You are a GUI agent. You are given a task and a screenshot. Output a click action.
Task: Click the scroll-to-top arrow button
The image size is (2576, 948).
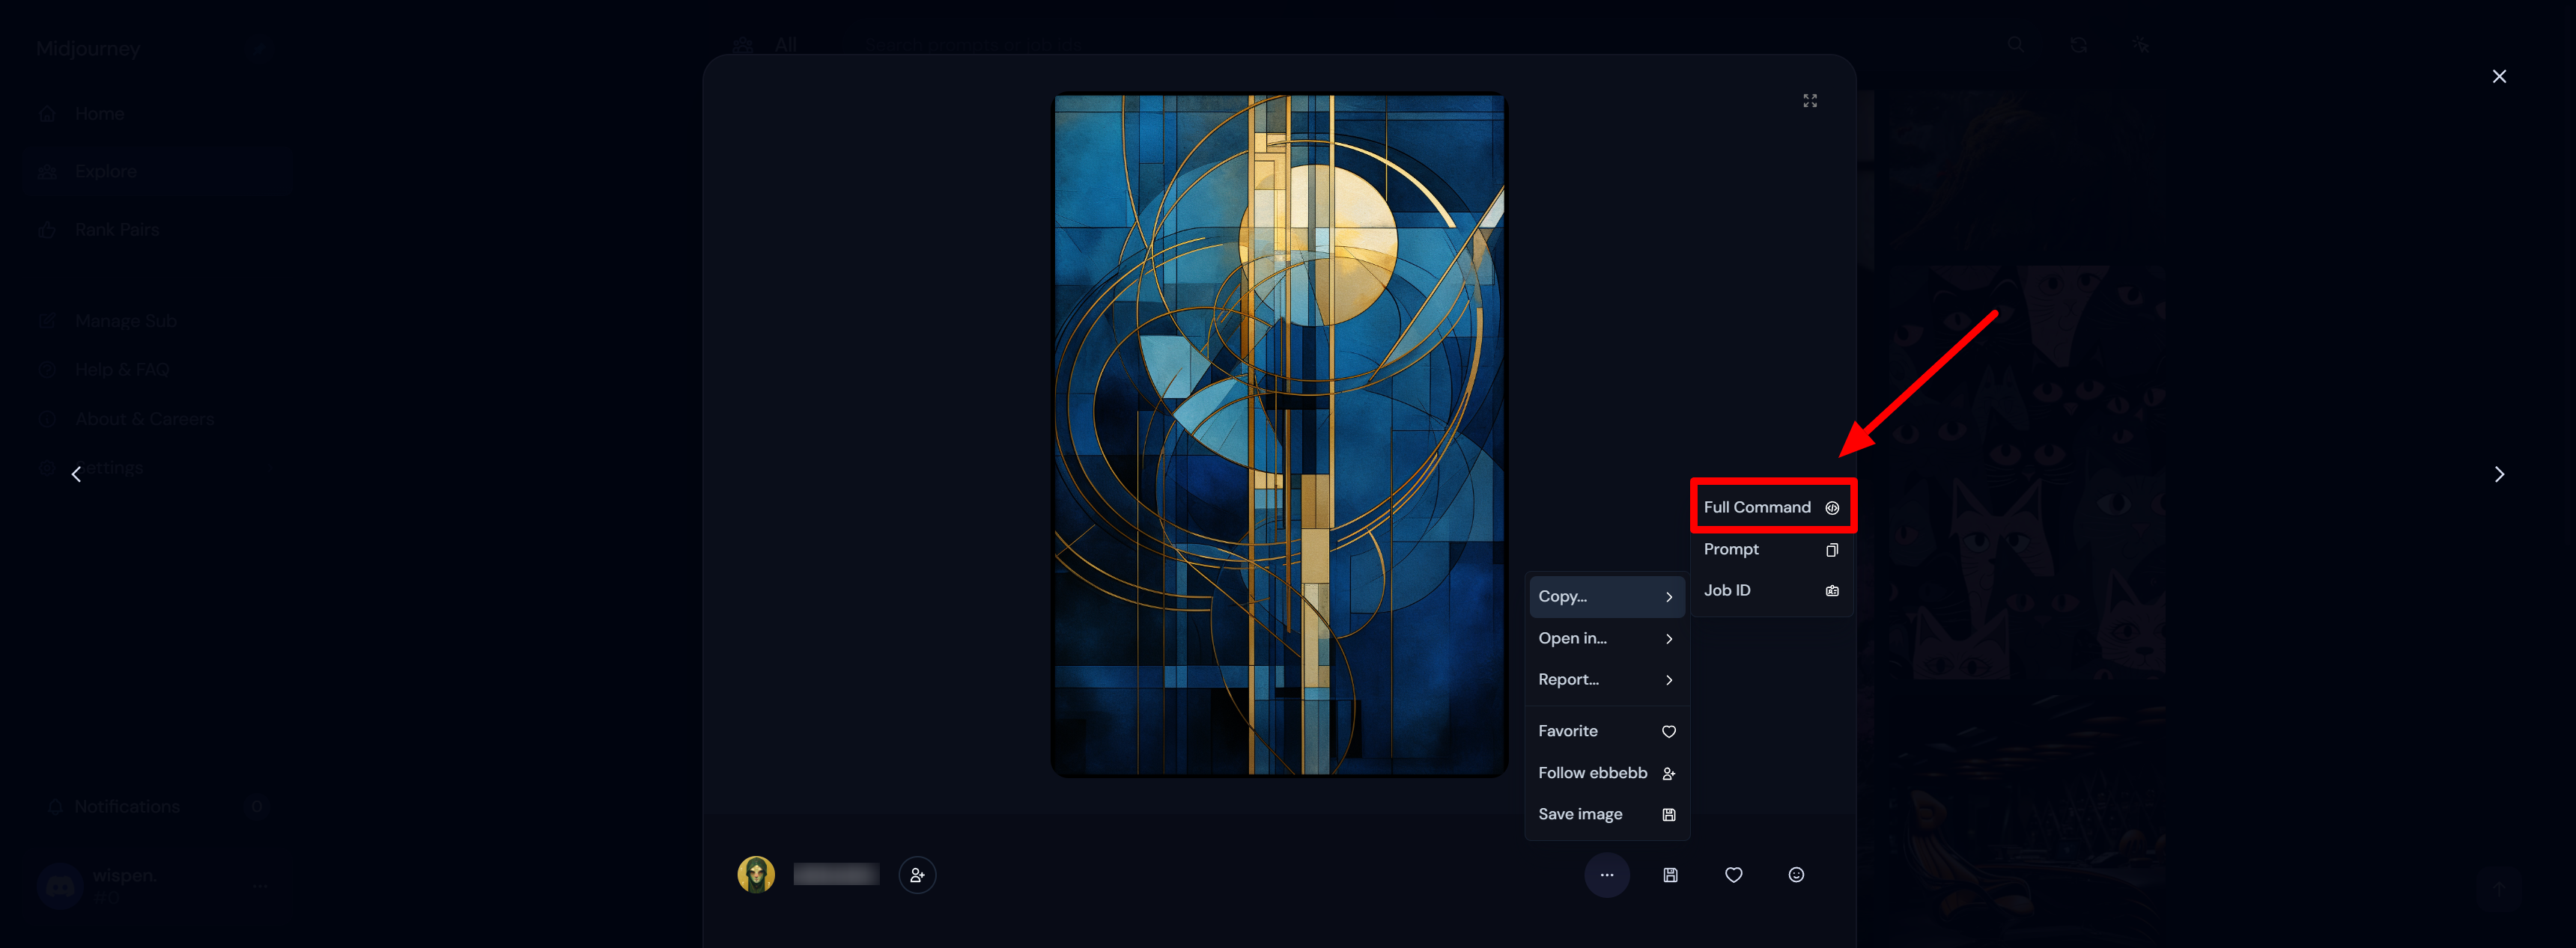click(x=2497, y=889)
